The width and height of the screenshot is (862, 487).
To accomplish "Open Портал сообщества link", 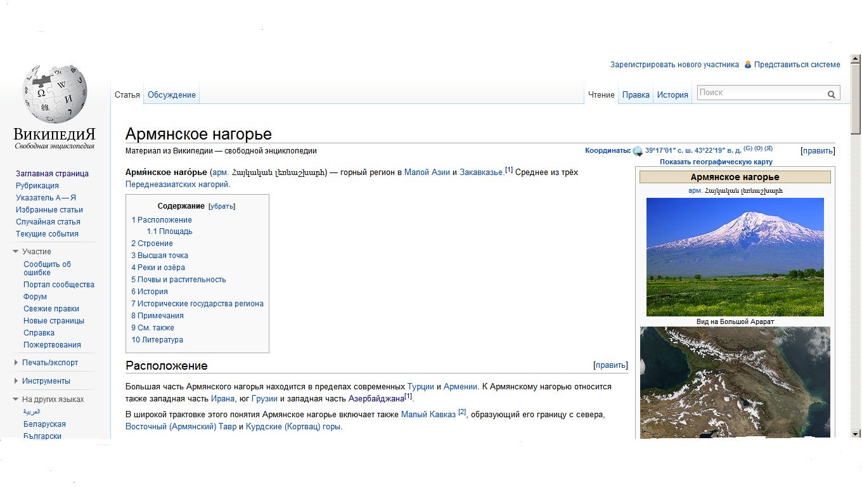I will [x=59, y=285].
